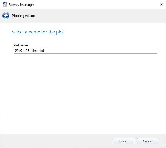
Task: Click the resize grip in the dialog corner
Action: (165, 146)
